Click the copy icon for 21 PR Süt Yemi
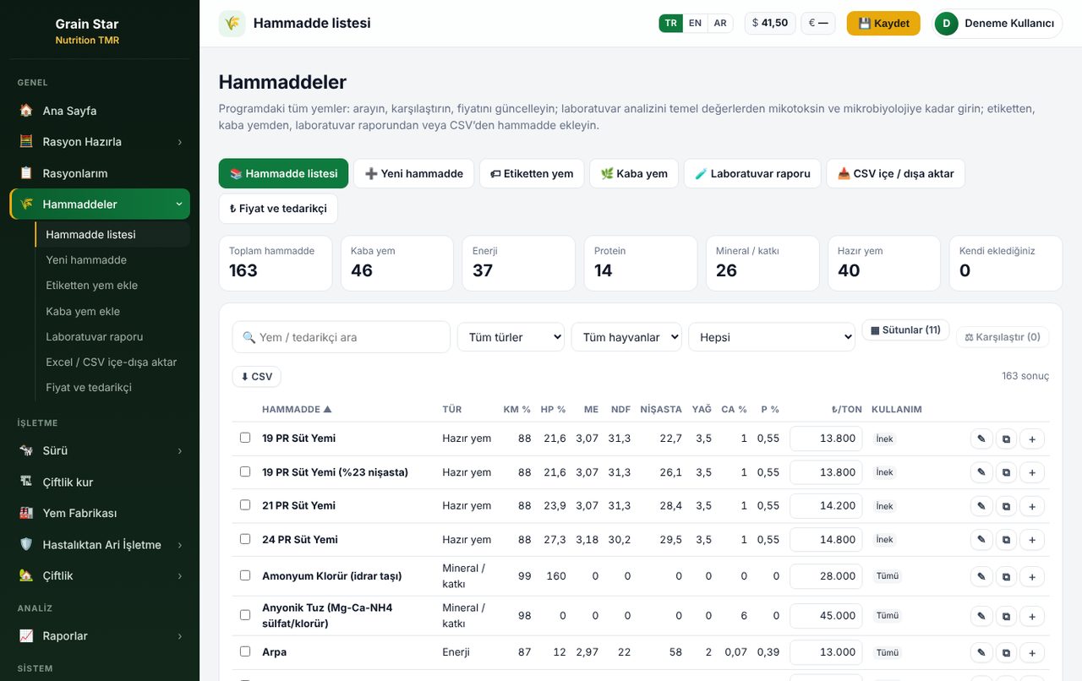Image resolution: width=1082 pixels, height=681 pixels. tap(1006, 506)
